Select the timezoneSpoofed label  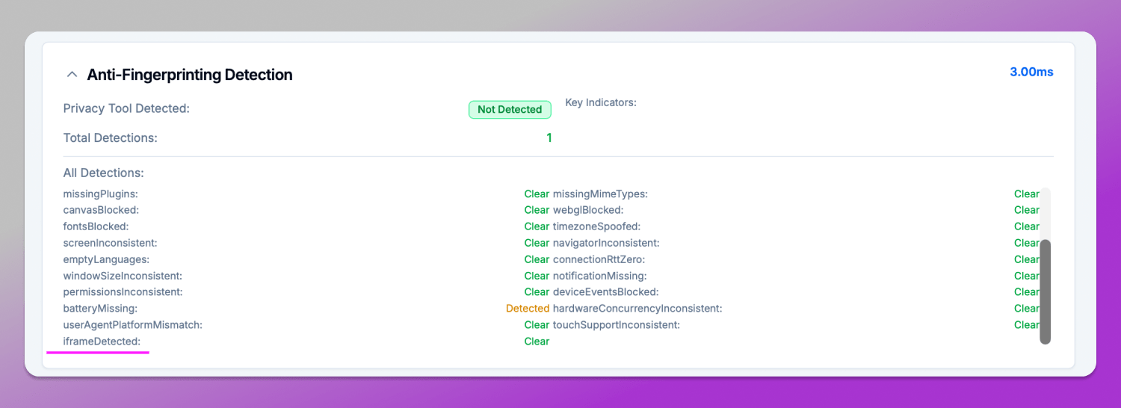point(596,227)
